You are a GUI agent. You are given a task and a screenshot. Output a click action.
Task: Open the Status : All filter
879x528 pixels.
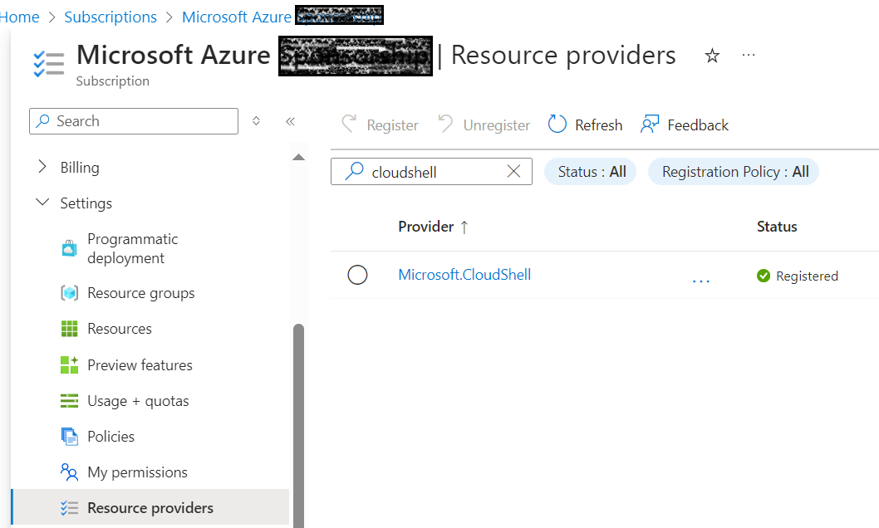[591, 171]
